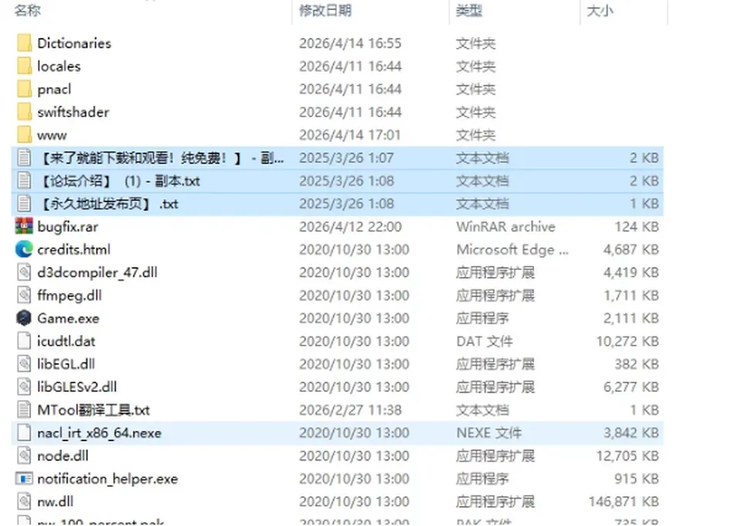Select the pnacl folder icon
This screenshot has width=741, height=526.
(24, 89)
